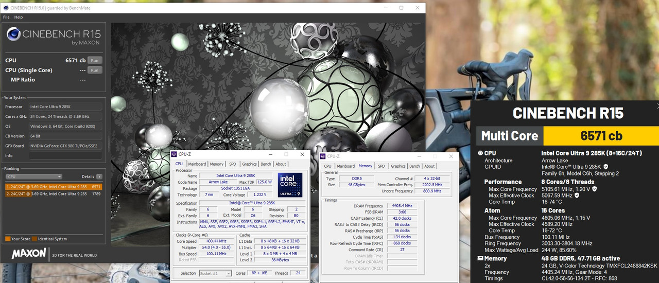Switch to SPD tab in CPU-Z Memory window
The height and width of the screenshot is (283, 659).
[x=381, y=166]
